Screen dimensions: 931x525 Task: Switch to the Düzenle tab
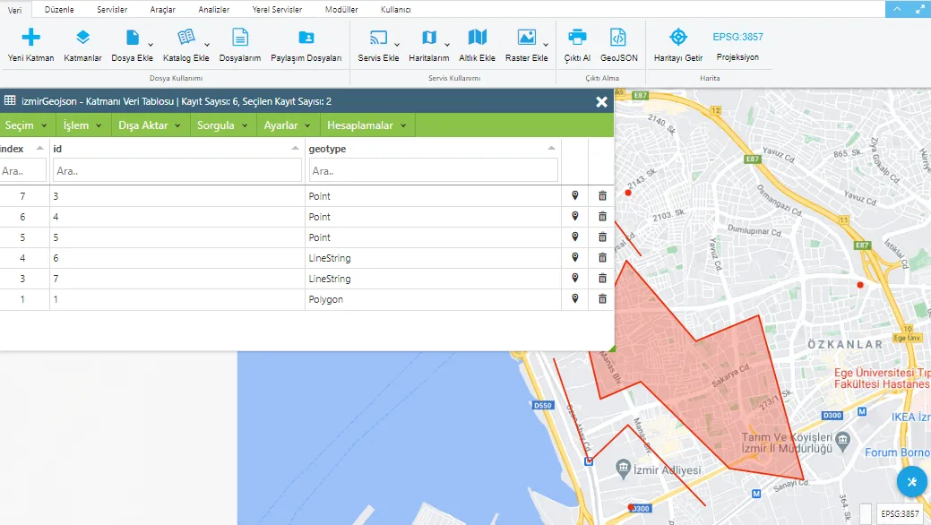click(59, 10)
